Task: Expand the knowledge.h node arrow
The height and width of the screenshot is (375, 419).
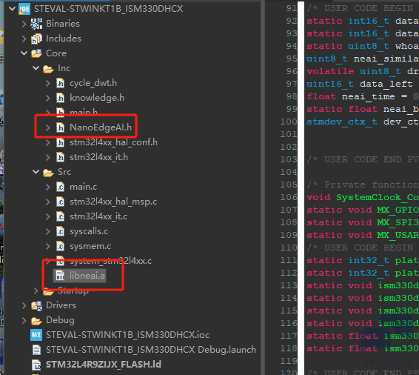Action: click(x=48, y=98)
